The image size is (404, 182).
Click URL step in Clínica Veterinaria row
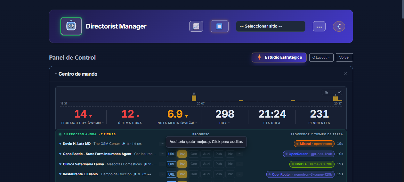pos(172,164)
